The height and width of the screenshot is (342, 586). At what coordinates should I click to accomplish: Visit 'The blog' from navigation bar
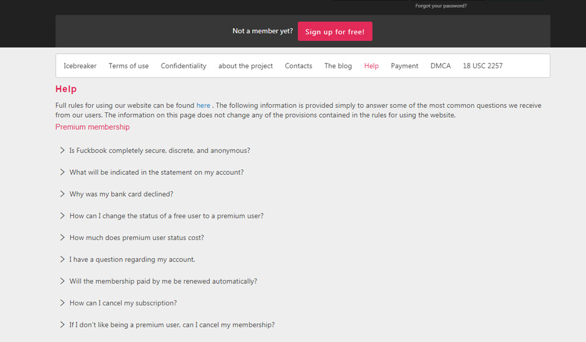pyautogui.click(x=338, y=66)
